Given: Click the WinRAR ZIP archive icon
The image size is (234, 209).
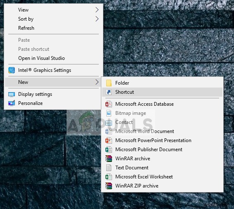Looking at the screenshot, I should 109,186.
